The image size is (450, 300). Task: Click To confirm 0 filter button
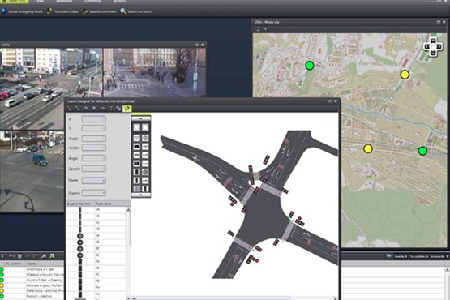point(418,256)
